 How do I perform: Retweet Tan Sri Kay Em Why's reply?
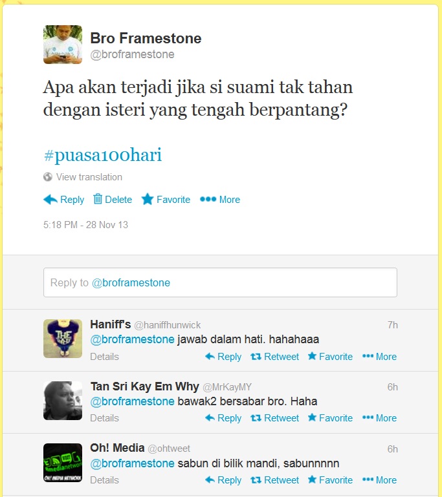(274, 418)
